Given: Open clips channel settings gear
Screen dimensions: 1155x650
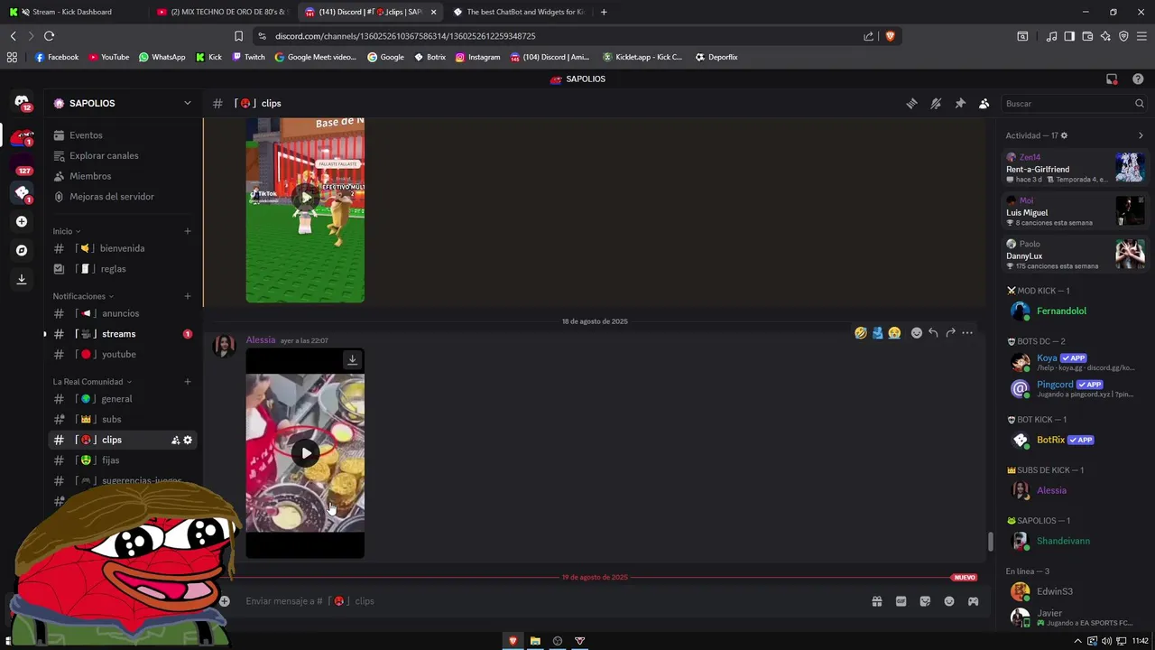Looking at the screenshot, I should point(188,440).
